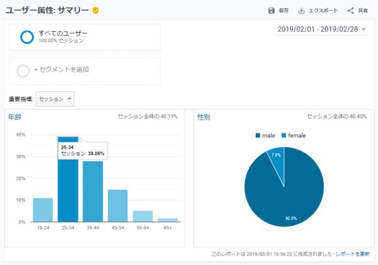Click the '55-64' x-axis label
The width and height of the screenshot is (378, 265).
pyautogui.click(x=143, y=228)
